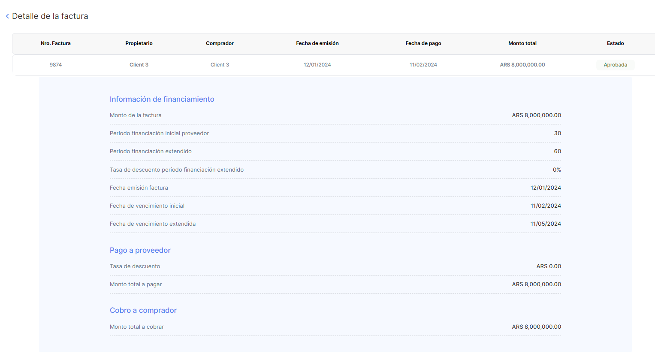
Task: Click the Tasa de descuento ARS 0.00 value
Action: [x=549, y=266]
